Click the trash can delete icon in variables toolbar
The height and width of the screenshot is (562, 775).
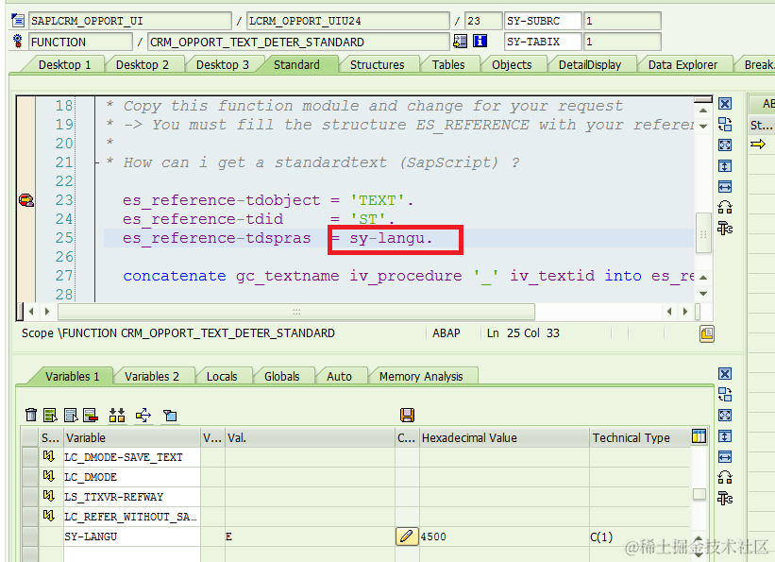[x=30, y=415]
